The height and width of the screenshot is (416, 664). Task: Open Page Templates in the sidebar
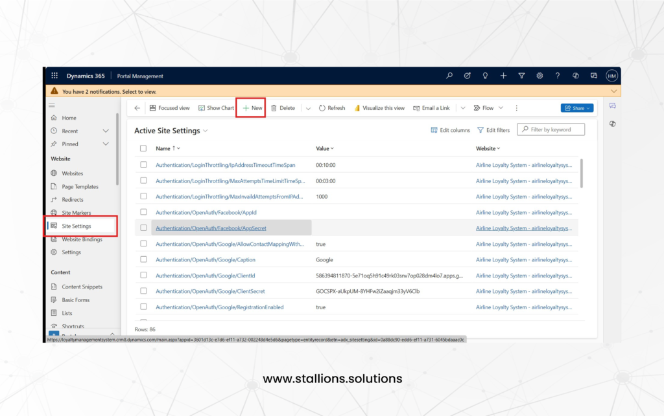80,186
